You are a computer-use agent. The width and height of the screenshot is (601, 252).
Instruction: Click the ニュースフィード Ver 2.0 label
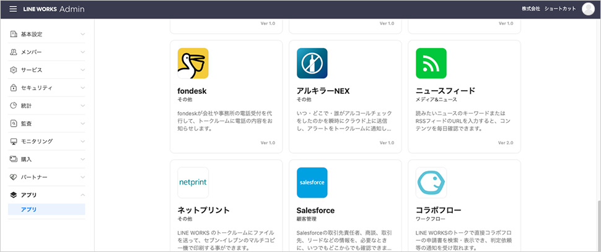(x=506, y=143)
